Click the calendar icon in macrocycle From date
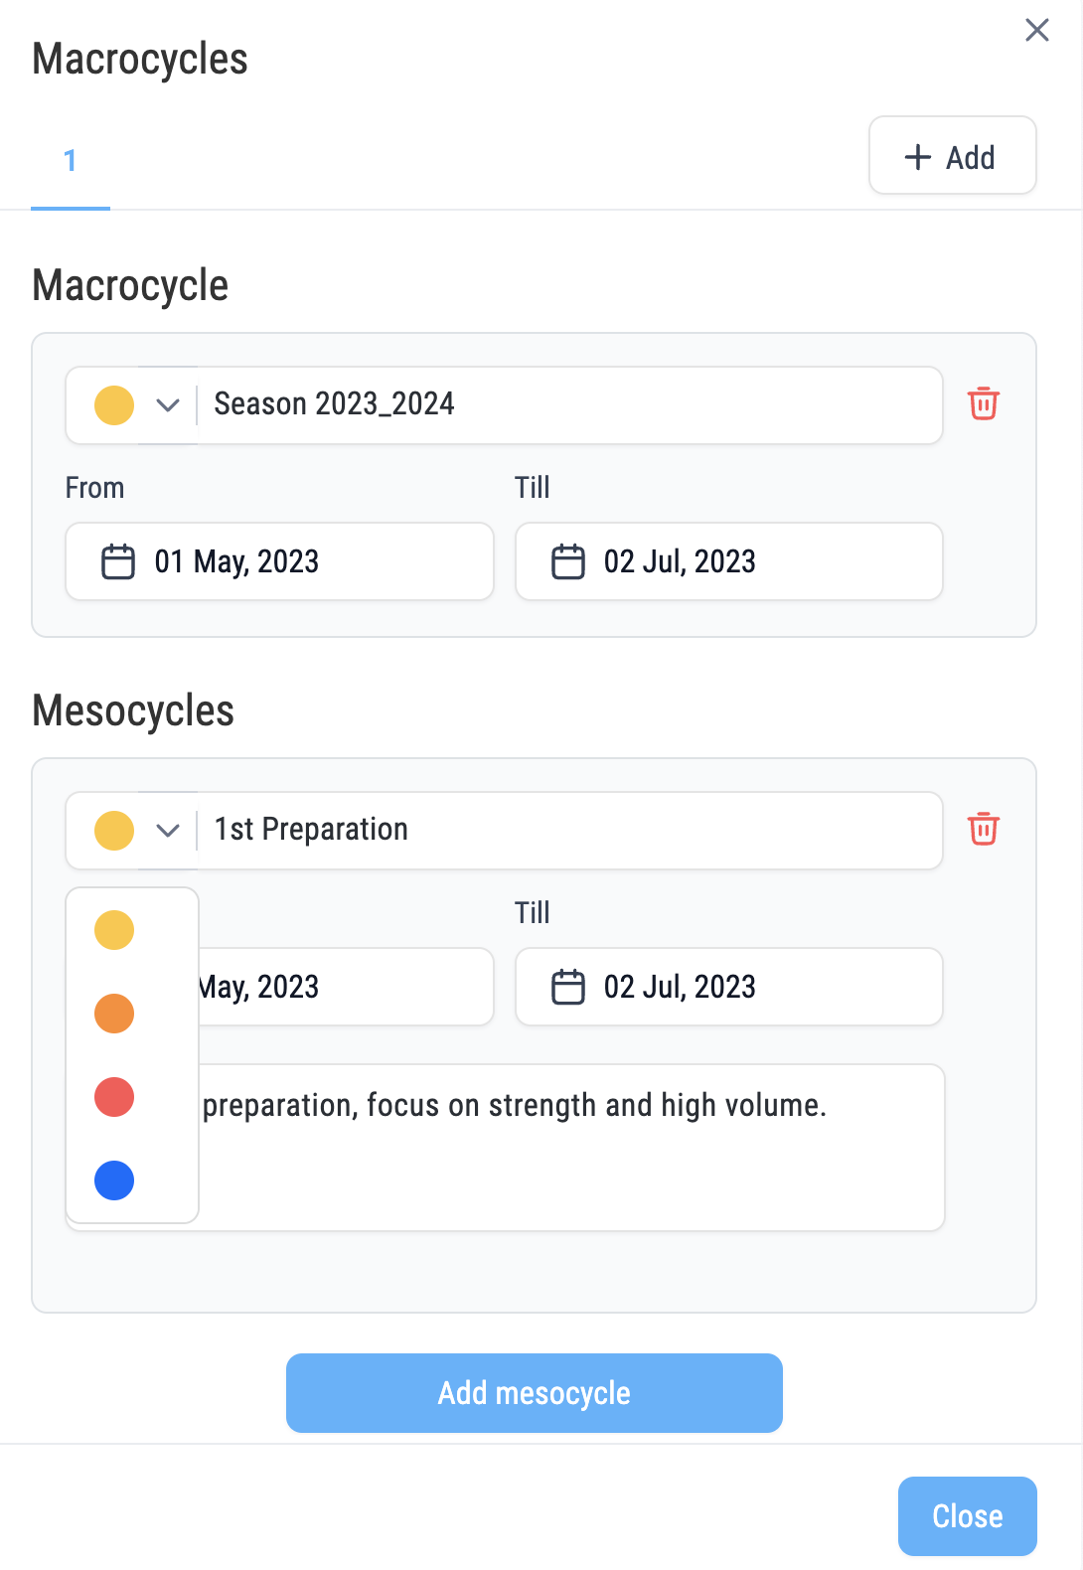The height and width of the screenshot is (1570, 1083). pos(118,561)
